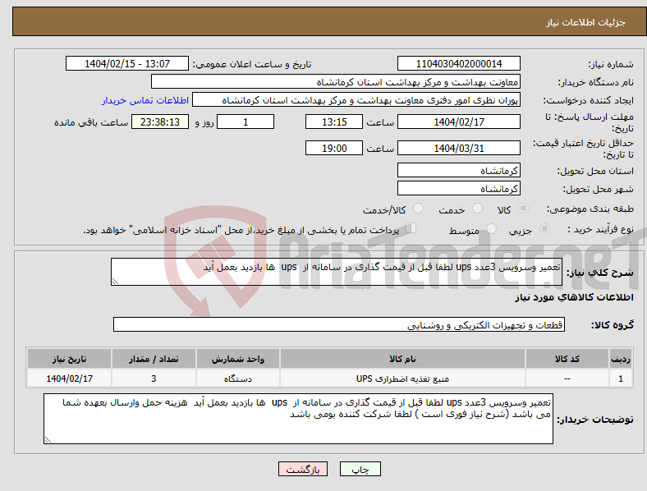Click the validity time field 19:00
Viewport: 647px width, 491px height.
tap(334, 148)
